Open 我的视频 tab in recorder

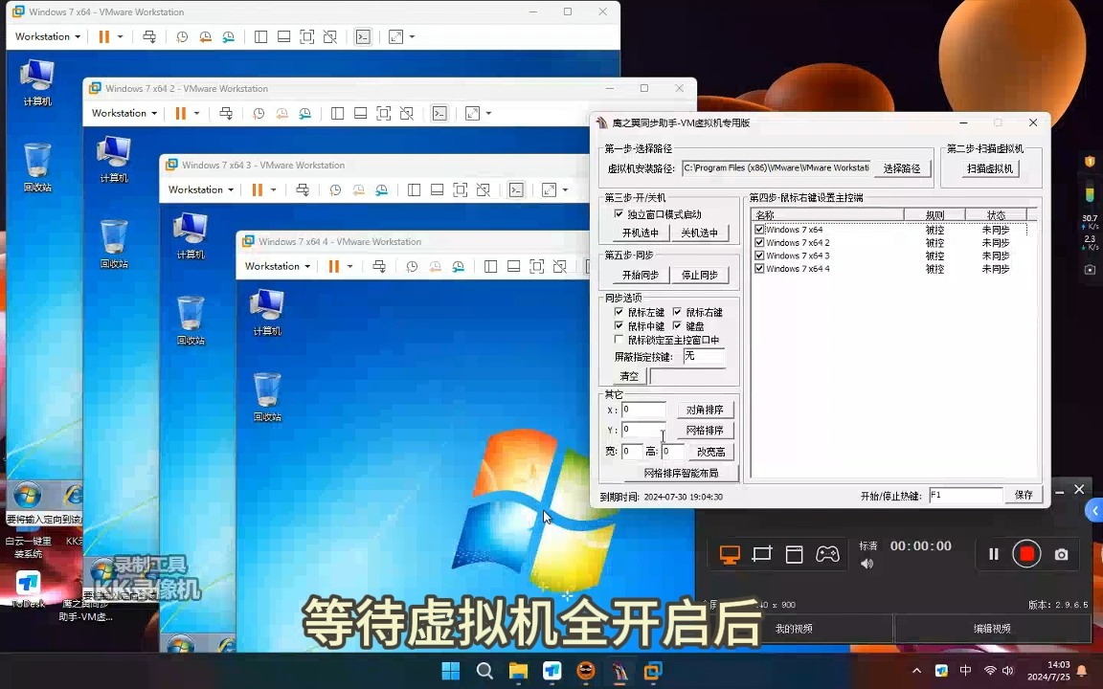[x=794, y=629]
